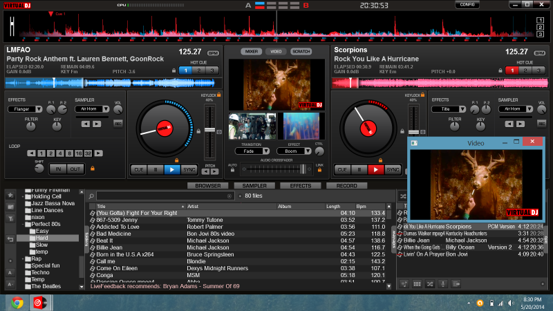This screenshot has width=553, height=311.
Task: Play the left sampler forward arrow
Action: pyautogui.click(x=97, y=124)
